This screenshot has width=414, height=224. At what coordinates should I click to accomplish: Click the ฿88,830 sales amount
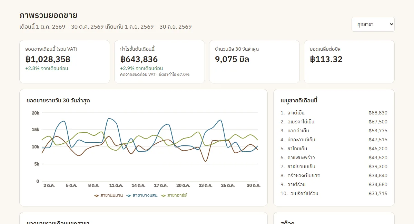(378, 113)
